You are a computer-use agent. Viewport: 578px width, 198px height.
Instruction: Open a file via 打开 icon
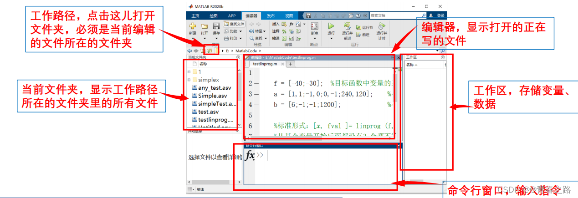(205, 26)
